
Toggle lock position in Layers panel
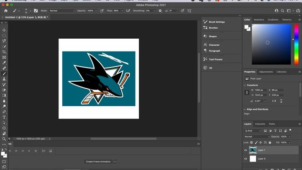[260, 143]
